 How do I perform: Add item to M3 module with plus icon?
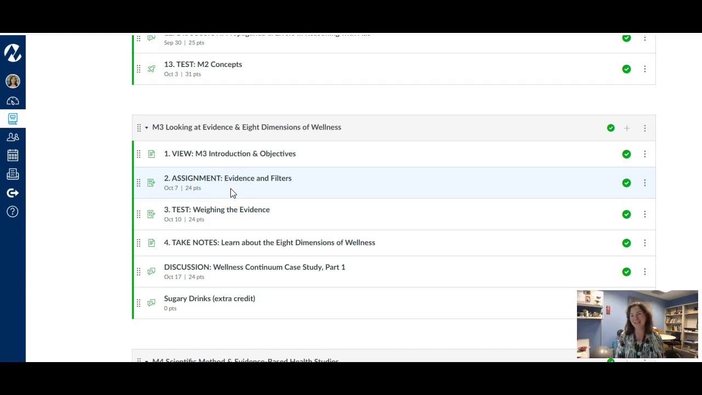tap(627, 128)
